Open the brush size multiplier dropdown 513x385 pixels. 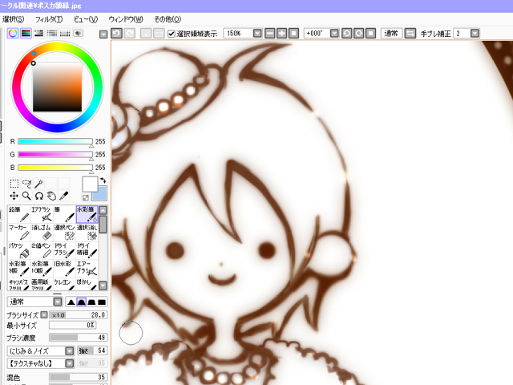[x=44, y=315]
